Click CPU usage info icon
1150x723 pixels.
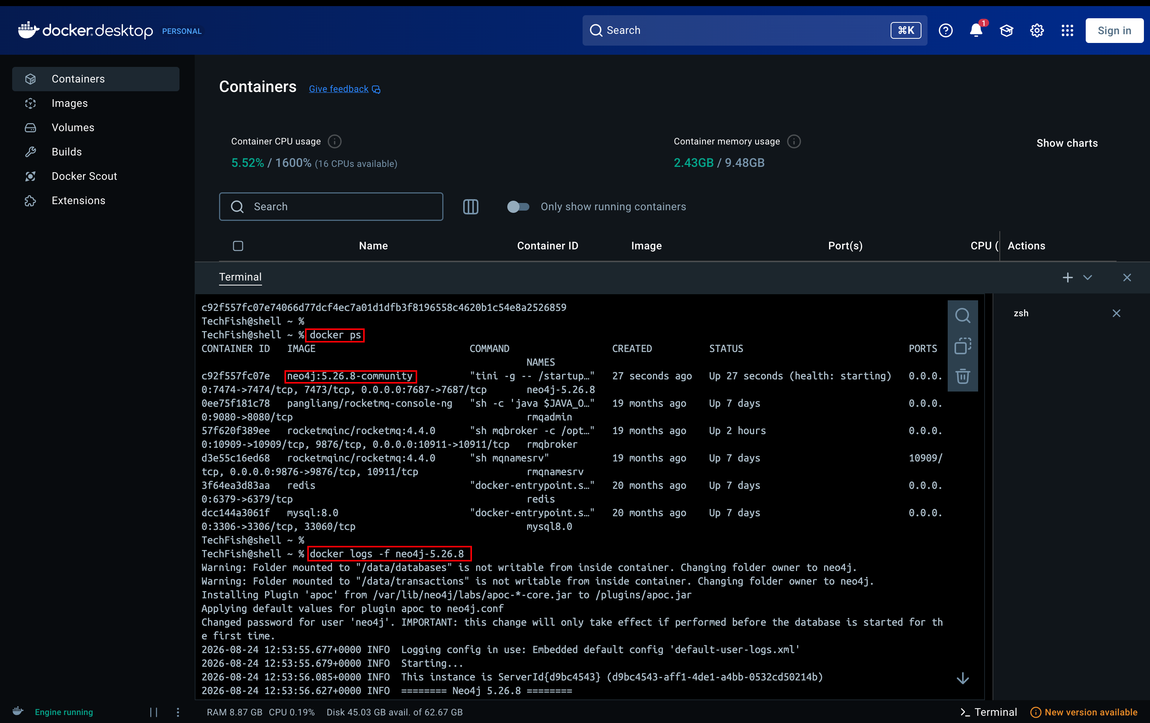pos(335,141)
